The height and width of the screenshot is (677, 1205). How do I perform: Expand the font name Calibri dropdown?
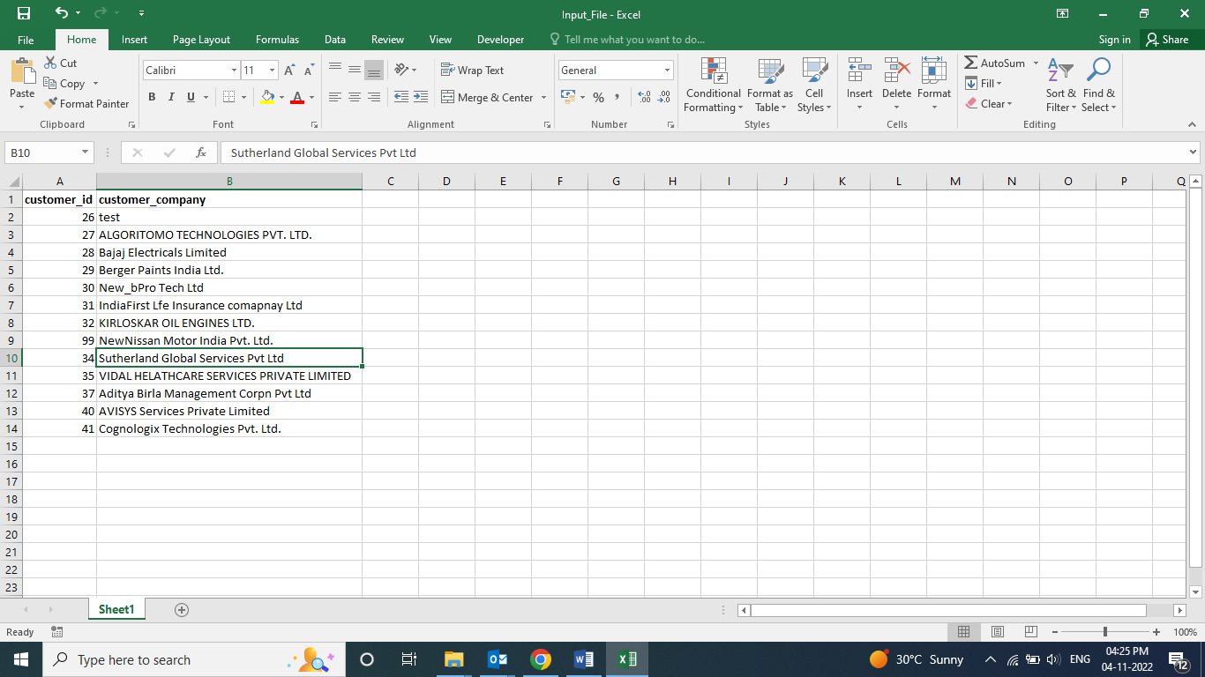pos(234,71)
